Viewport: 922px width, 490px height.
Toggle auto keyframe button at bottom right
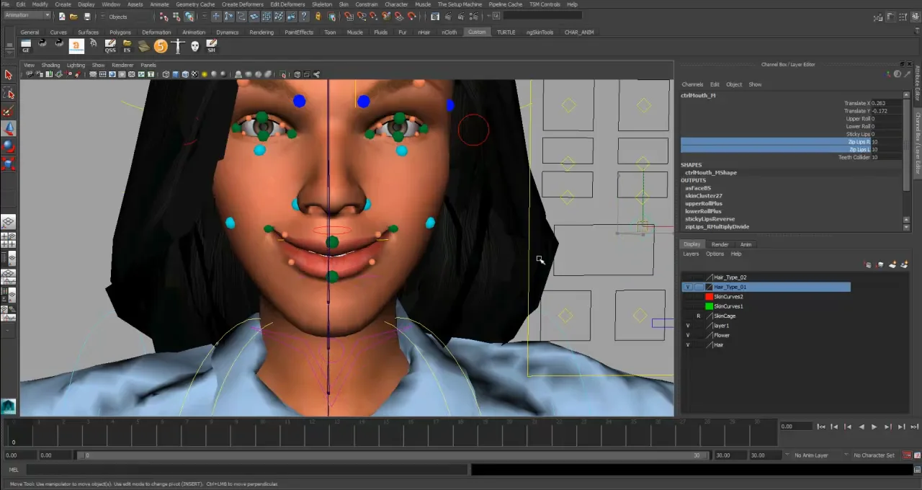coord(907,455)
